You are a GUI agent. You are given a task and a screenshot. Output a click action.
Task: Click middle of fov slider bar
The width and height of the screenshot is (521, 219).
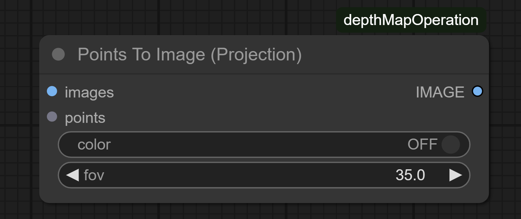click(x=264, y=175)
